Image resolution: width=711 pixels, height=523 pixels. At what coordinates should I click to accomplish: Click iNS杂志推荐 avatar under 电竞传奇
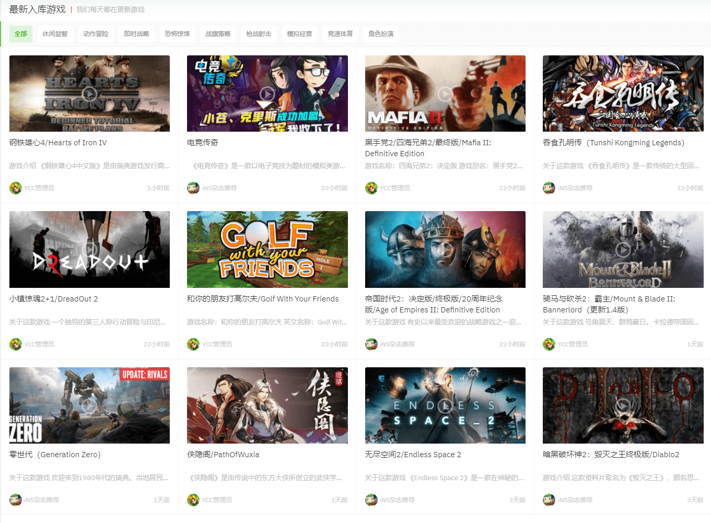(193, 188)
